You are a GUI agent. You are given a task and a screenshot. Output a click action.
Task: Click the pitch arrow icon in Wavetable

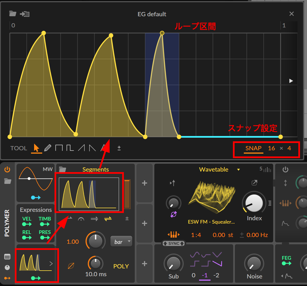pos(173,183)
